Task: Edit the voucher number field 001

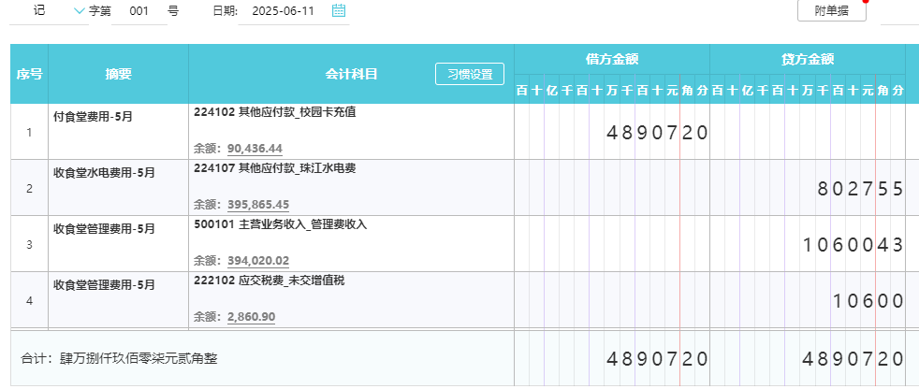Action: coord(139,11)
